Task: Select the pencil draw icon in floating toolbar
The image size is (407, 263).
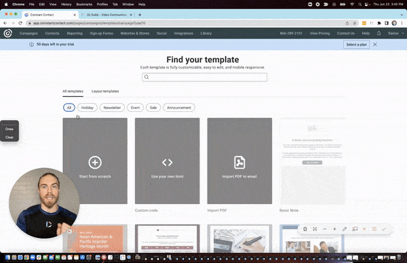Action: click(345, 229)
